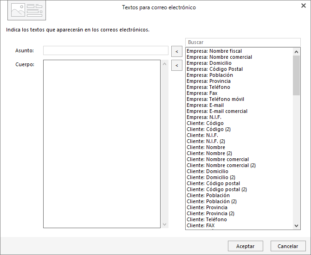This screenshot has height=255, width=311.
Task: Select 'Cliente: Nombre comercial' list entry
Action: click(x=240, y=159)
